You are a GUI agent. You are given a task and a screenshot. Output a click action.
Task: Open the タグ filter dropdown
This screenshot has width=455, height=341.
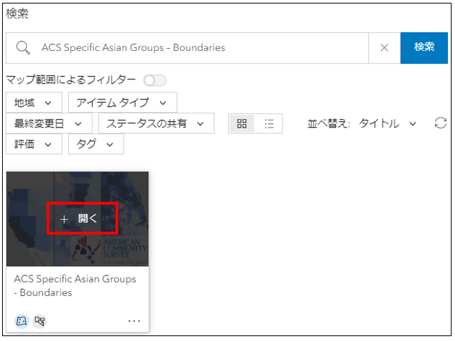[x=96, y=144]
